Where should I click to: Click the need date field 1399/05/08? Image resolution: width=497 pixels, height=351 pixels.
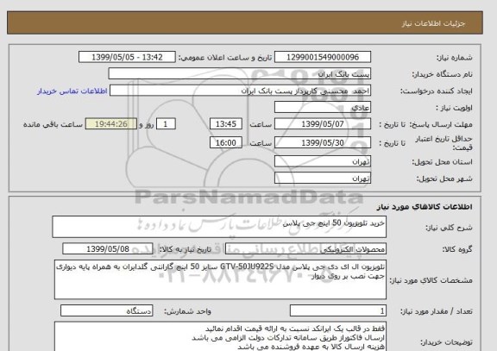point(108,249)
